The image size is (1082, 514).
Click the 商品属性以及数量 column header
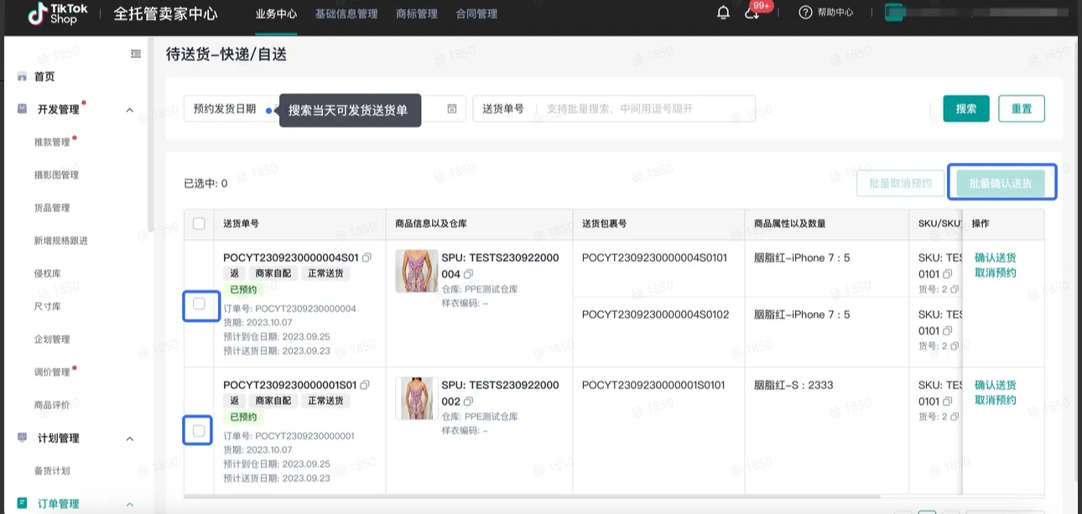pos(790,224)
